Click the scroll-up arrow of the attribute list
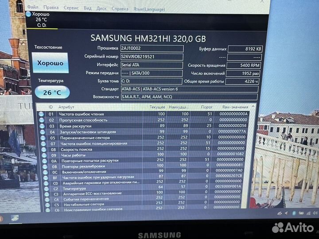The width and height of the screenshot is (319, 239). pos(253,107)
